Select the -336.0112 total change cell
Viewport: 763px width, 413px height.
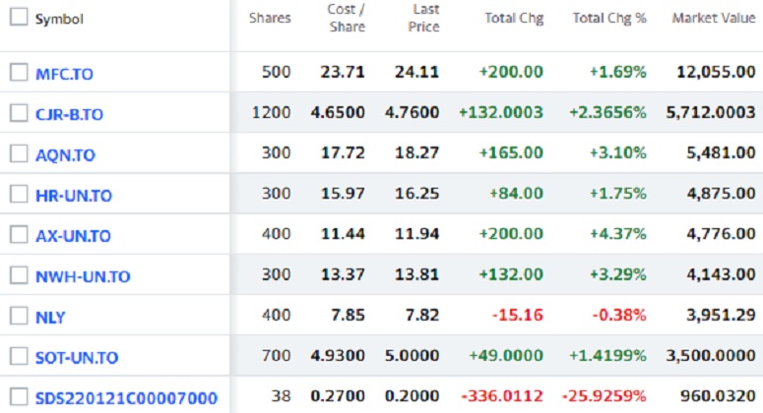pyautogui.click(x=502, y=396)
